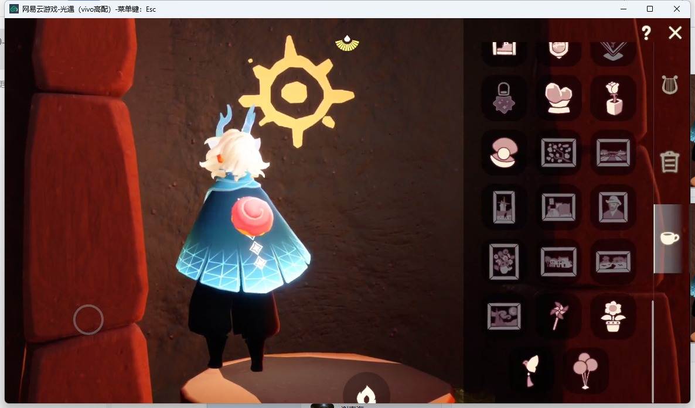Choose the lantern jar prop icon
695x408 pixels.
(x=503, y=98)
